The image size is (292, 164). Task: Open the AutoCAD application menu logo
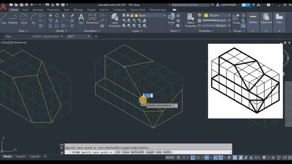pos(3,6)
